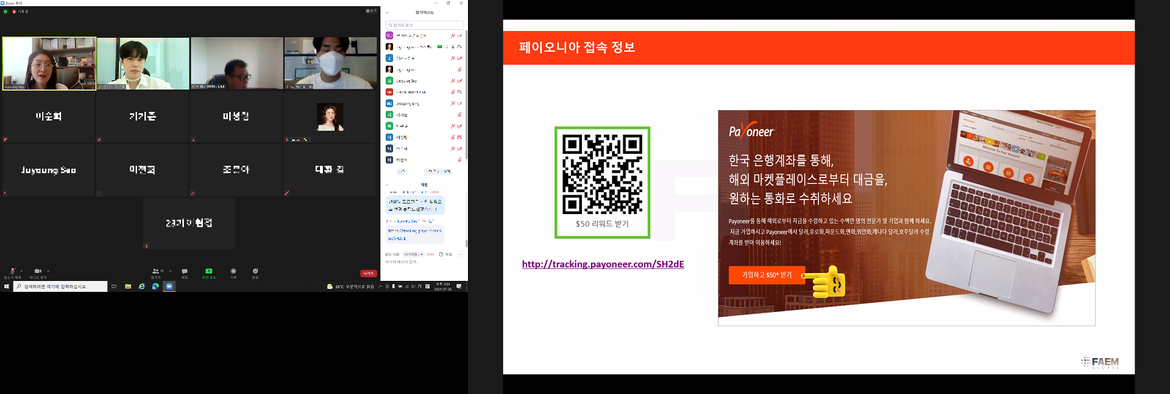
Task: Open the notification center icon
Action: click(x=459, y=286)
